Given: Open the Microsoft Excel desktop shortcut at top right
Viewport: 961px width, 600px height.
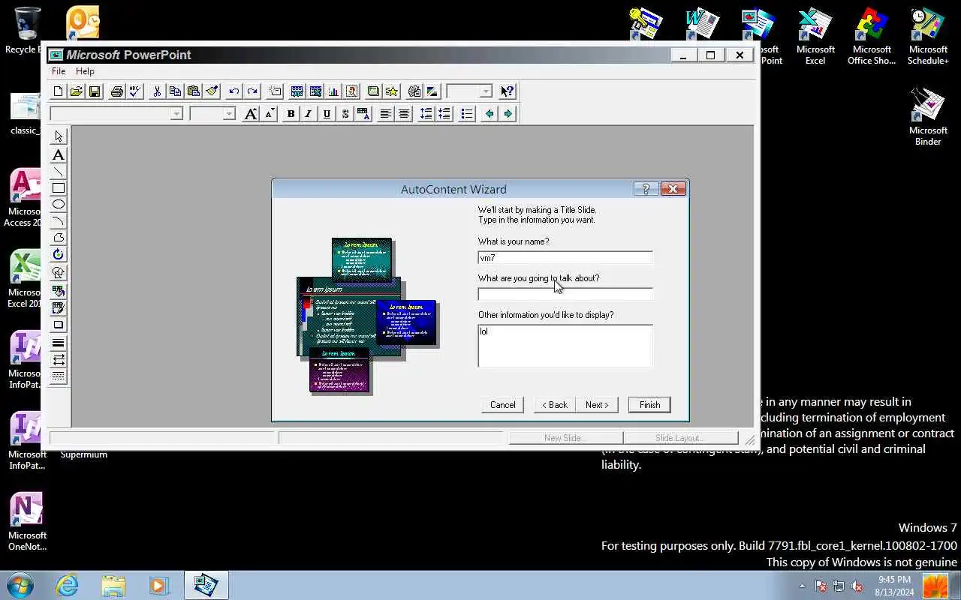Looking at the screenshot, I should pyautogui.click(x=815, y=36).
